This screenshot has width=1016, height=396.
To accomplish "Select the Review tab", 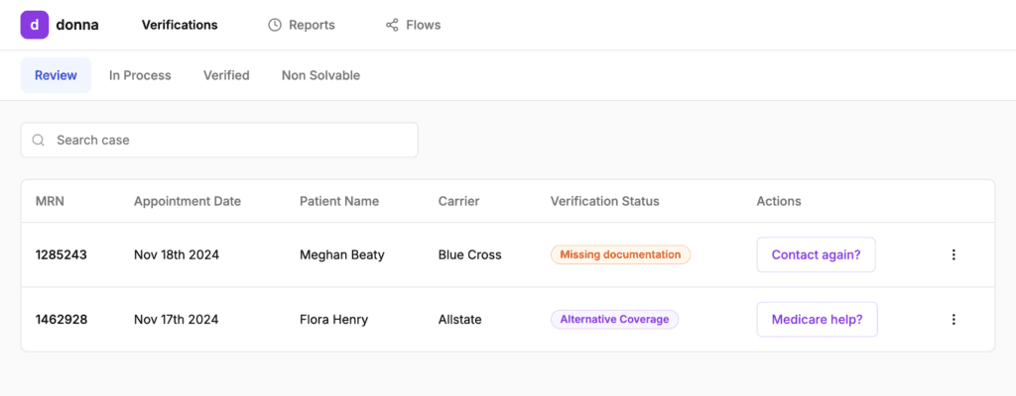I will click(56, 75).
